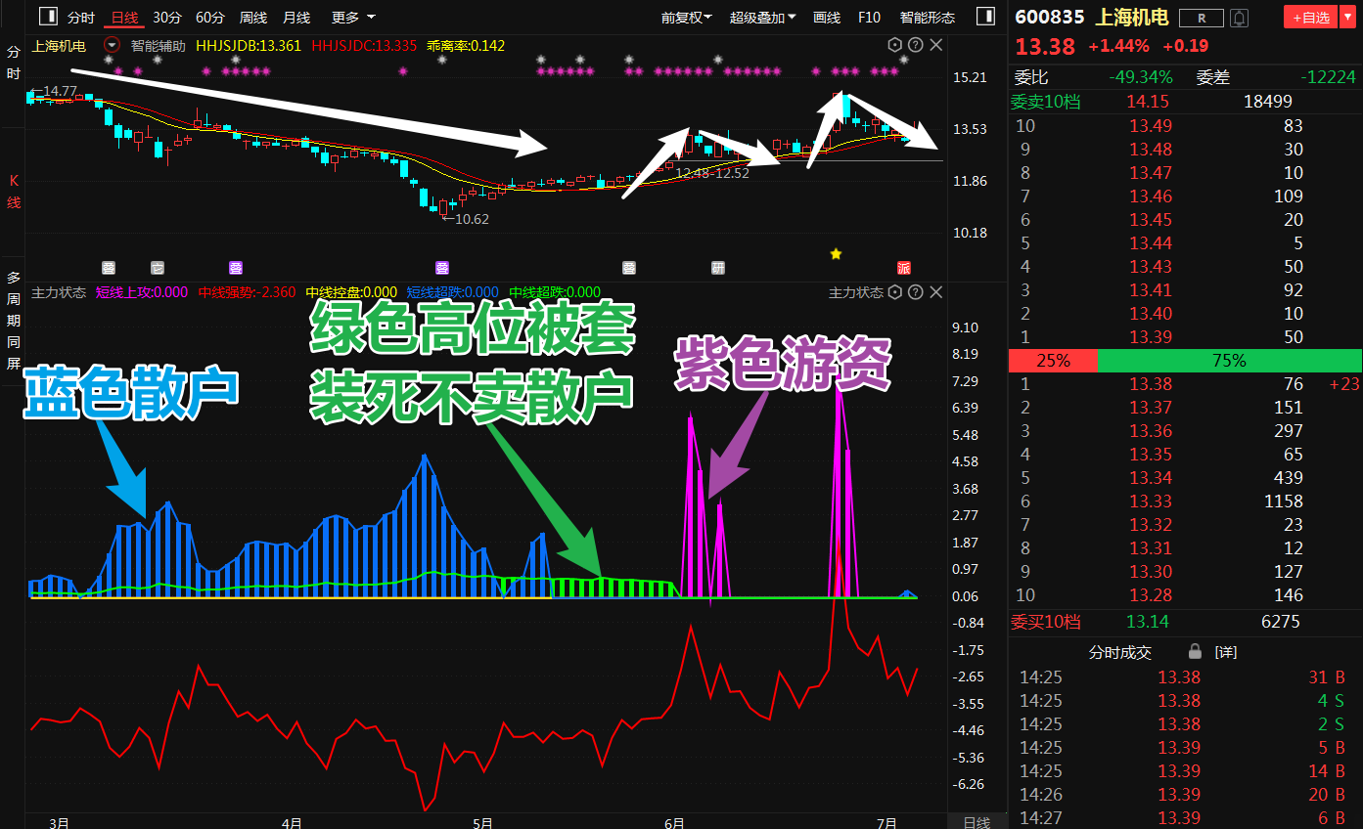Expand the 更多 period dropdown

coord(353,18)
